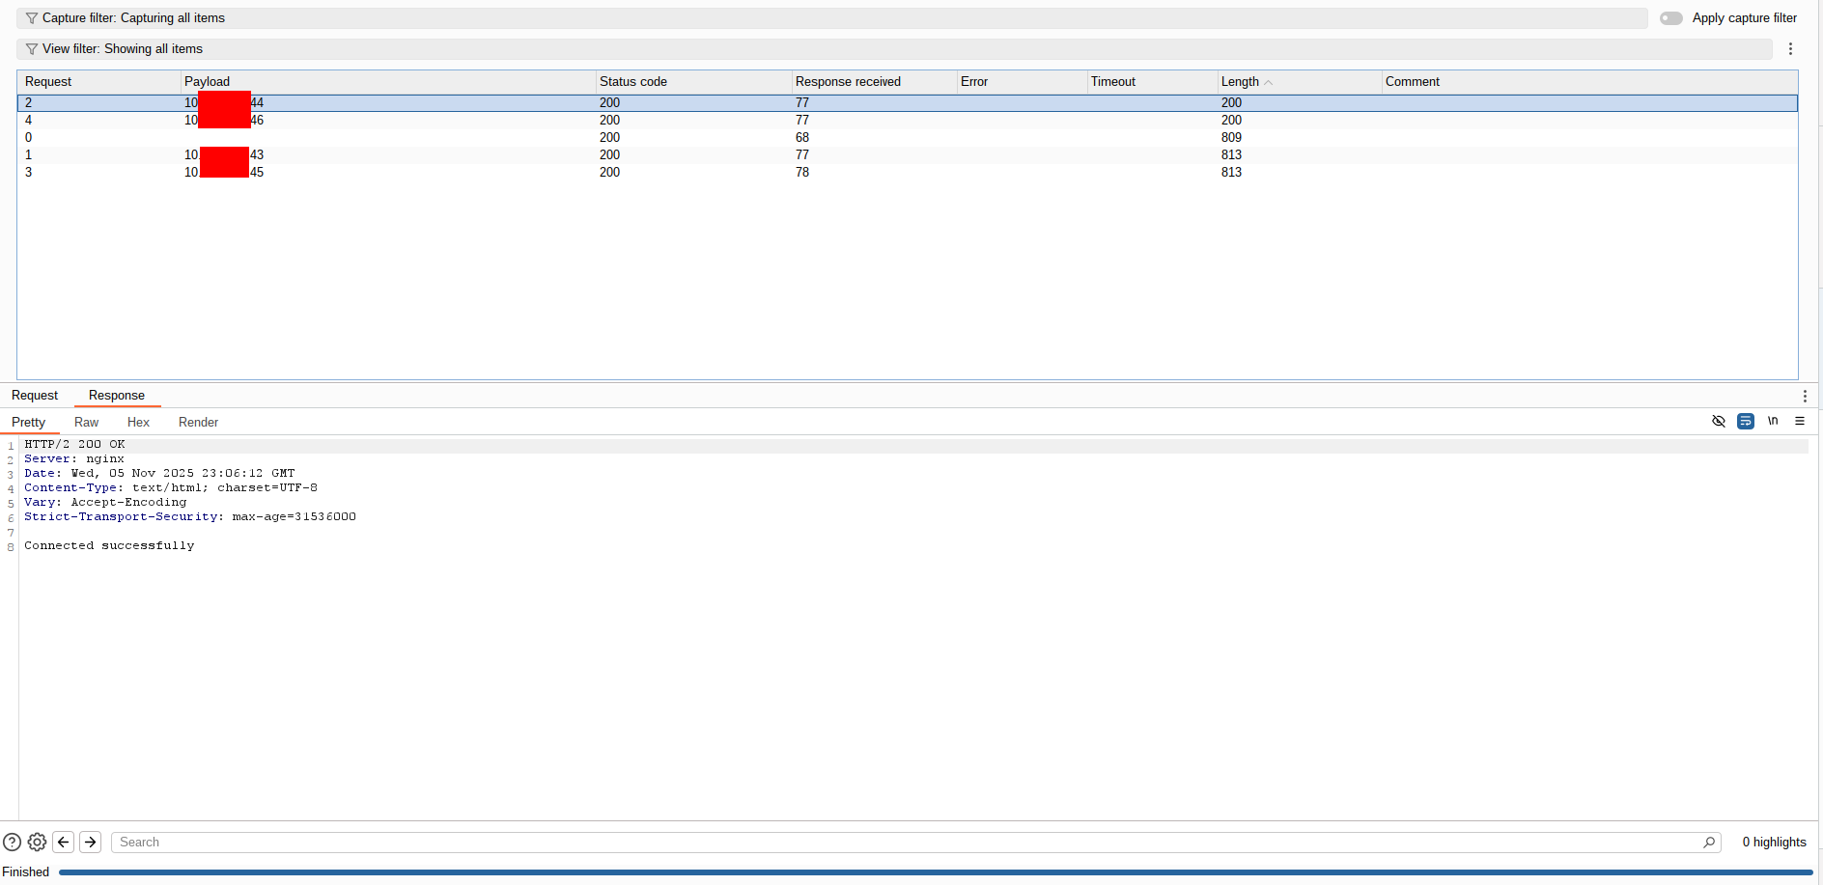
Task: Open search settings with the gear icon
Action: pos(37,842)
